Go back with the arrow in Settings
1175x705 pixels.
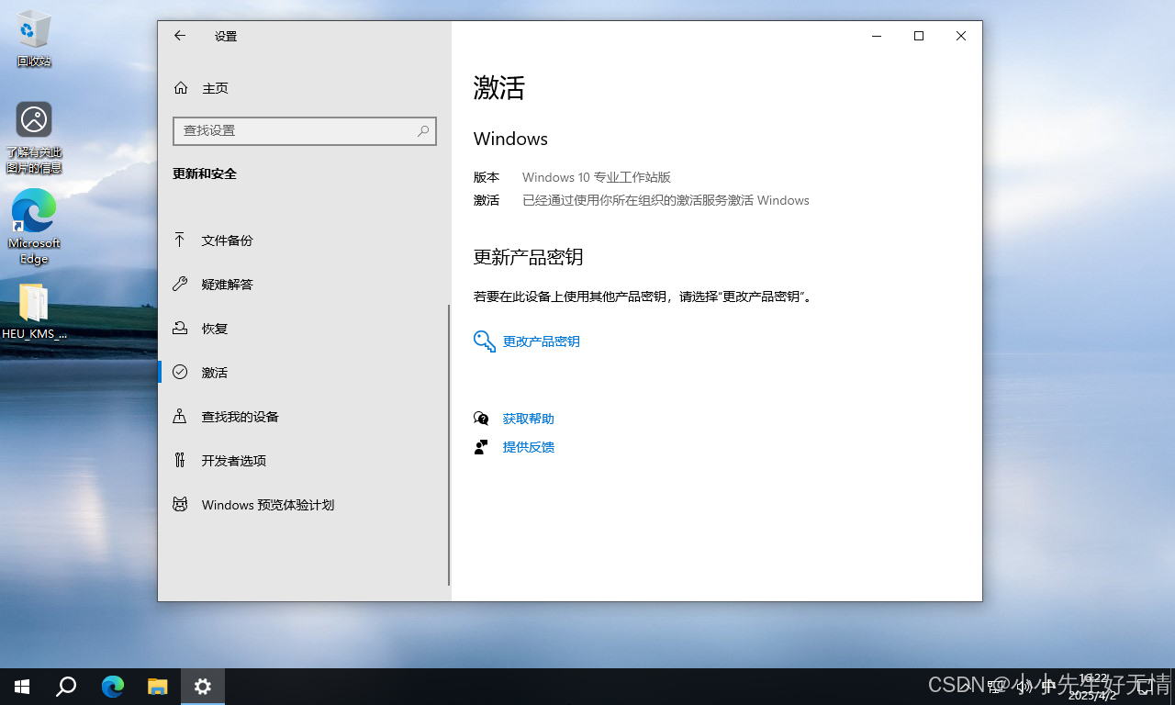coord(180,36)
